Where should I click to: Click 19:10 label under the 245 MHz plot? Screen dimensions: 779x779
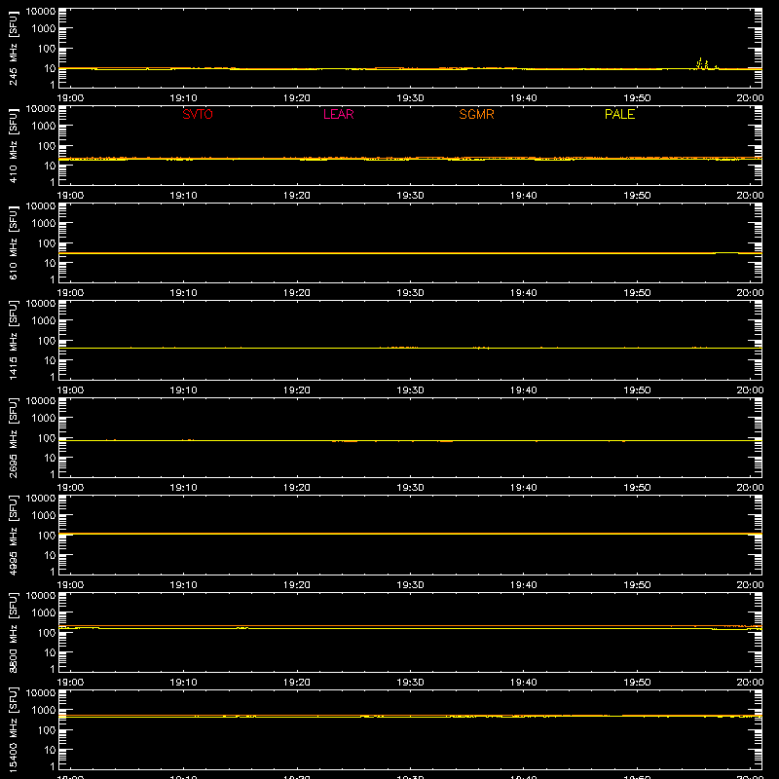(184, 98)
